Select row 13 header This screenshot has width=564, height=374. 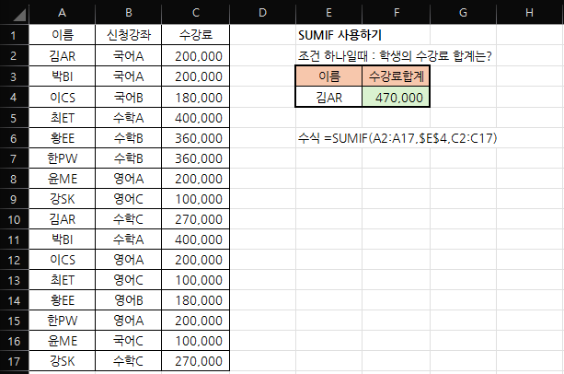(x=14, y=280)
